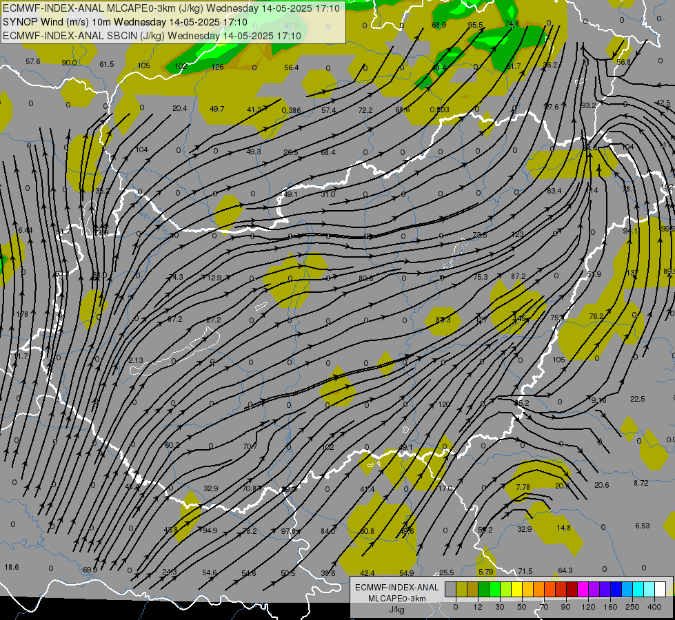This screenshot has width=675, height=620.
Task: Click the map value 123
Action: click(x=517, y=234)
